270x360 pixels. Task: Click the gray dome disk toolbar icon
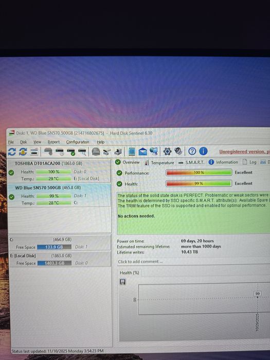coord(96,152)
